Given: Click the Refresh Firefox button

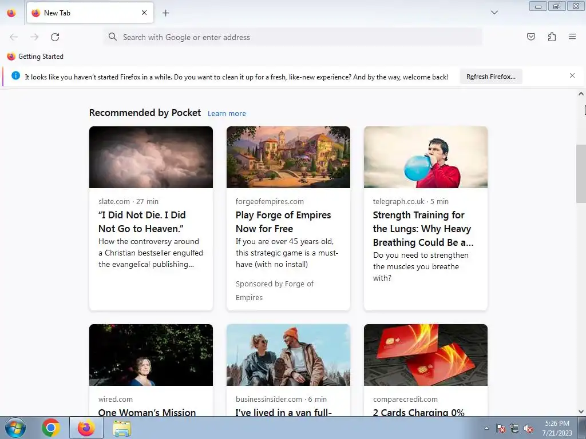Looking at the screenshot, I should tap(490, 77).
